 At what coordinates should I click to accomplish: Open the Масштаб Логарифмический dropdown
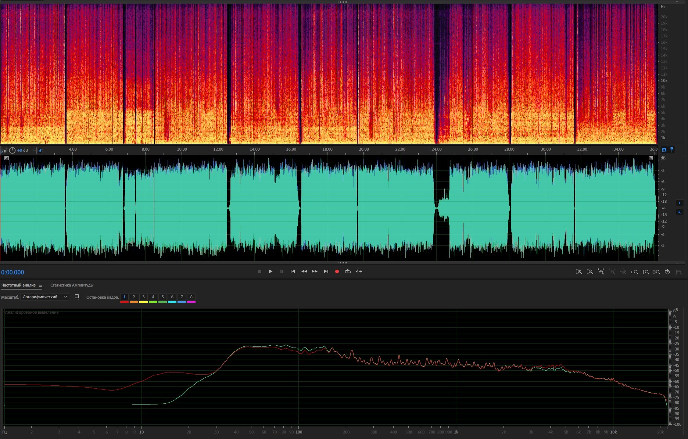44,297
